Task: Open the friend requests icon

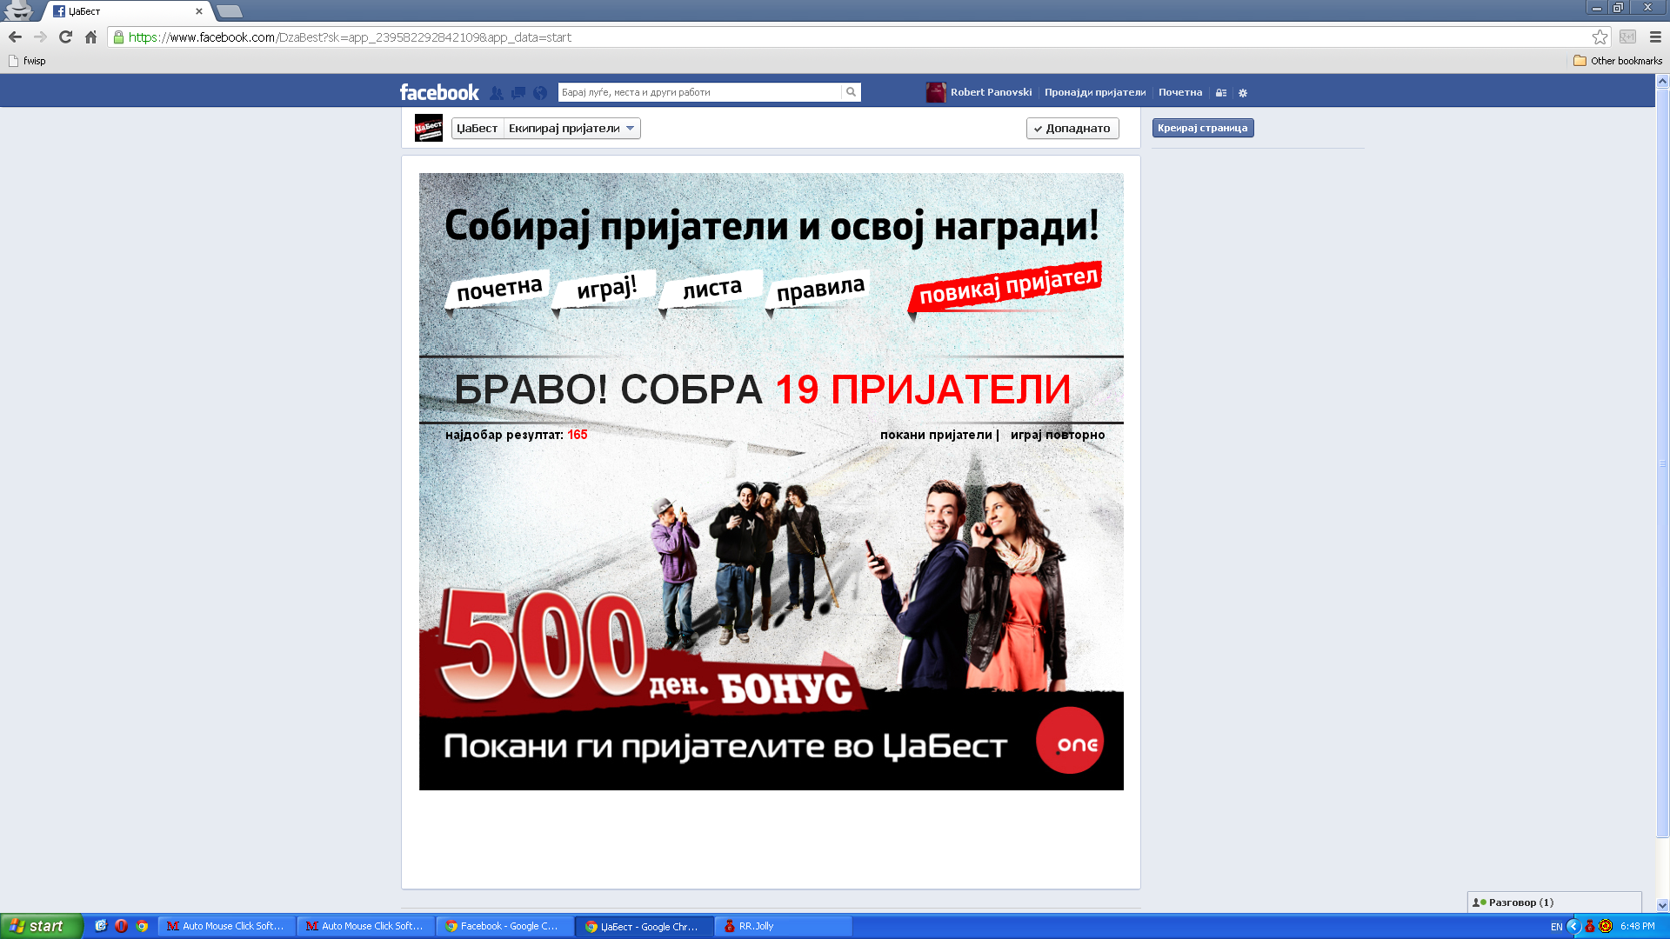Action: [497, 93]
